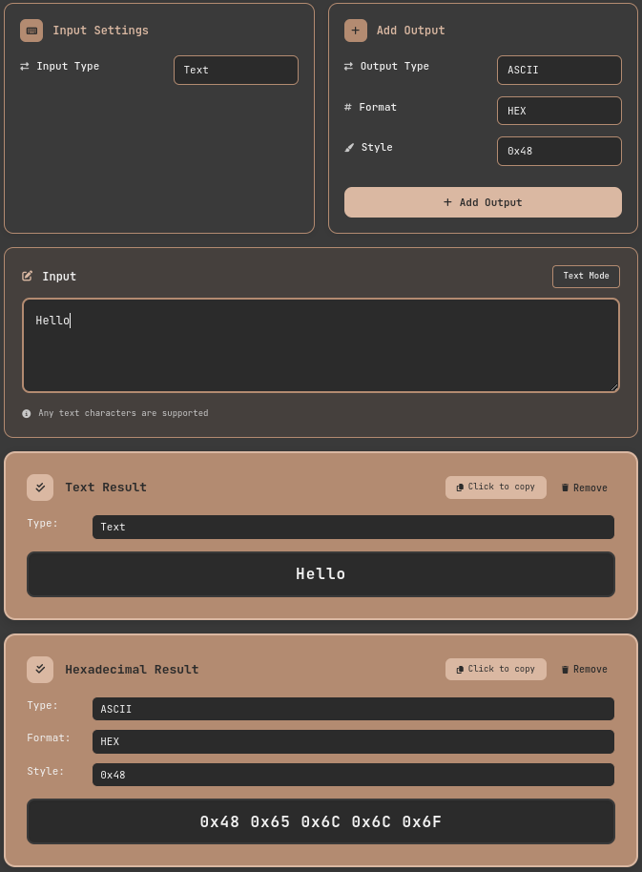Click the 'Any text characters are supported' note
The image size is (642, 872).
pos(123,413)
